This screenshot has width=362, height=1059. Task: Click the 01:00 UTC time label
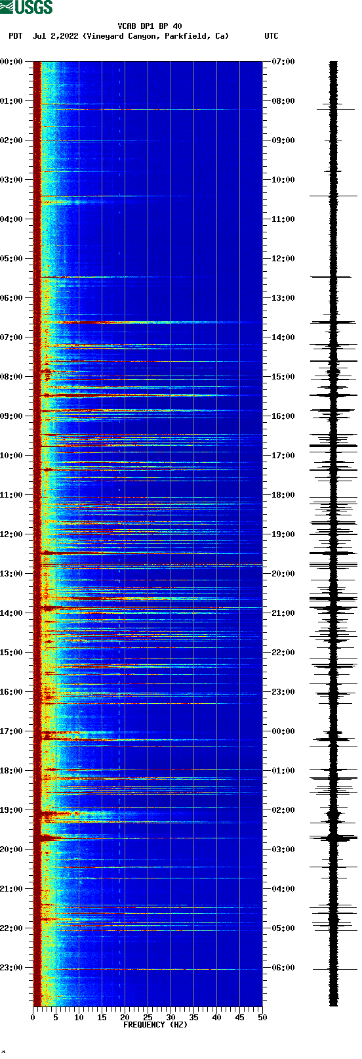point(283,771)
